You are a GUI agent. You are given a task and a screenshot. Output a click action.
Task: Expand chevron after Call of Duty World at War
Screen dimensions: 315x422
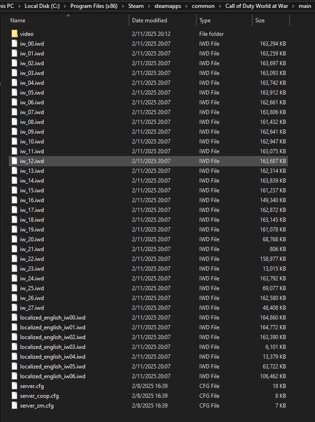[293, 6]
